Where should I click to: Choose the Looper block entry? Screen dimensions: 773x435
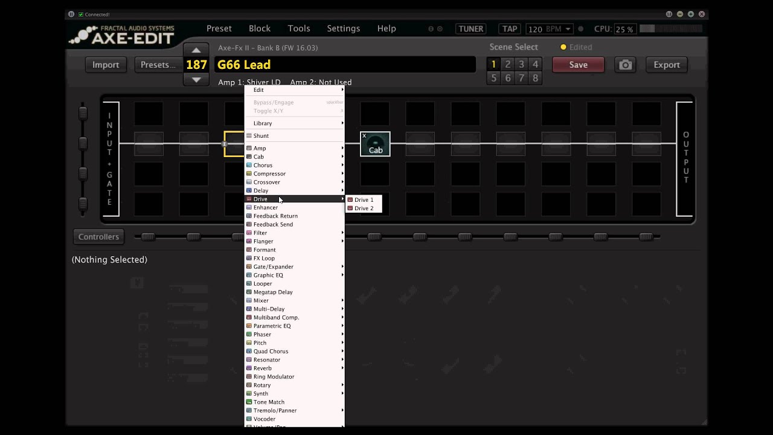294,283
